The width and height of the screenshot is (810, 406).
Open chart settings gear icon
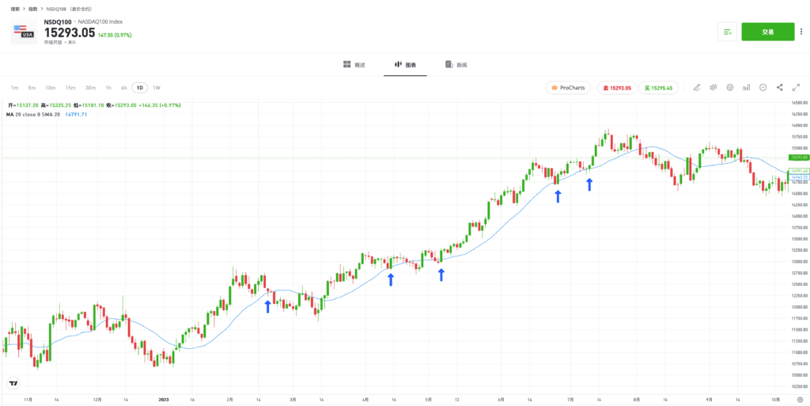730,88
